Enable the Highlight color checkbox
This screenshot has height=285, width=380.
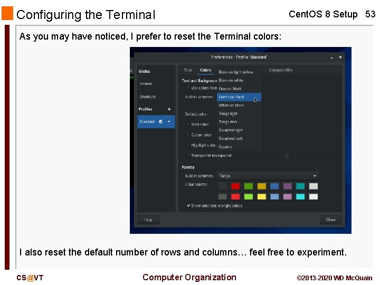[x=187, y=145]
